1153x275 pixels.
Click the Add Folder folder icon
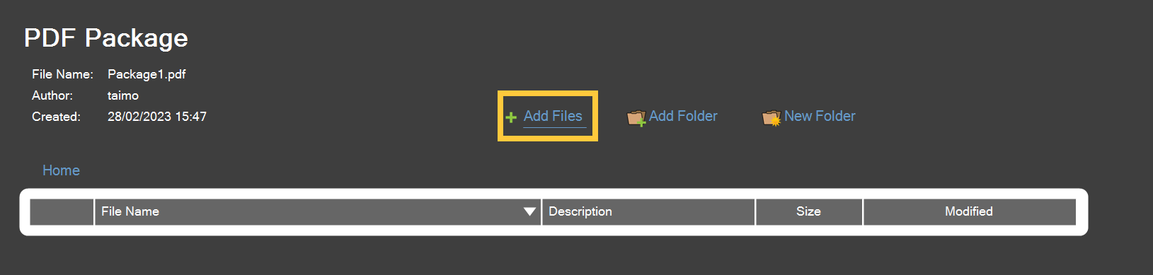coord(636,117)
